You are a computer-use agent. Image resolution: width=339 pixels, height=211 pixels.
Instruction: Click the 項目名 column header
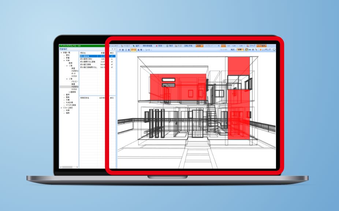[83, 53]
